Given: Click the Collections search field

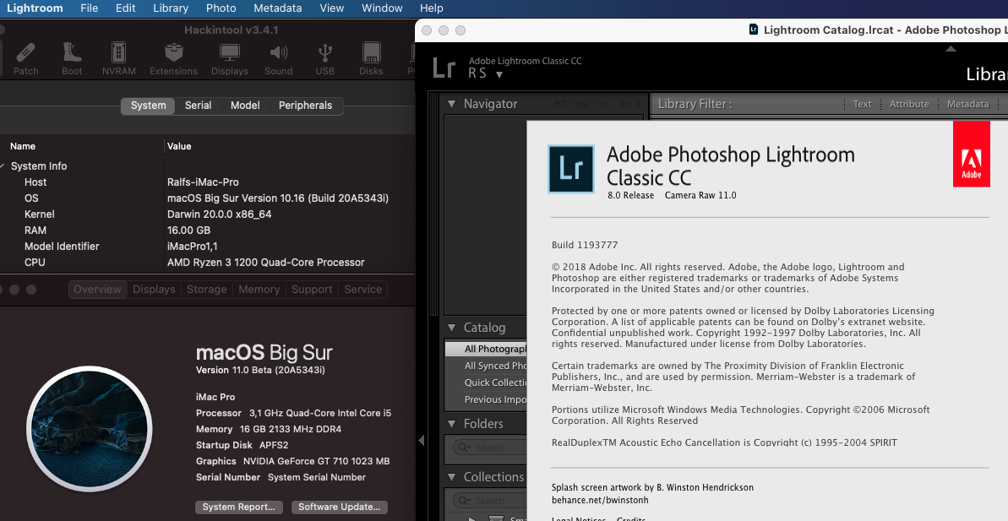Looking at the screenshot, I should coord(490,501).
